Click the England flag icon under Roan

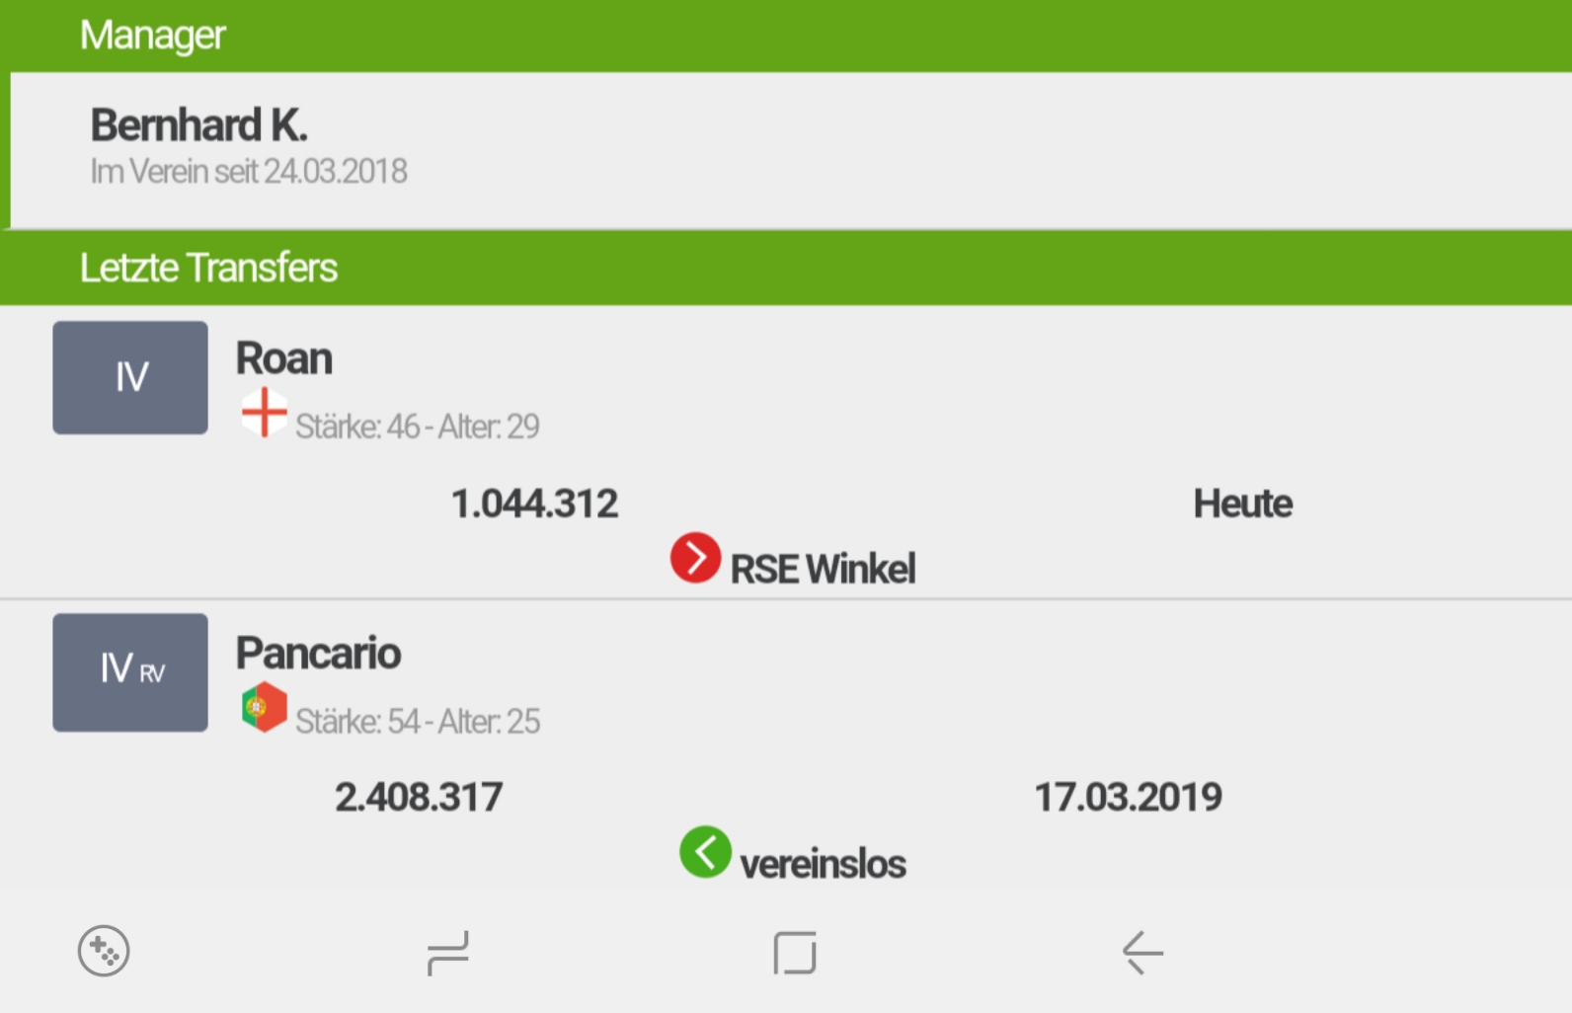coord(264,413)
